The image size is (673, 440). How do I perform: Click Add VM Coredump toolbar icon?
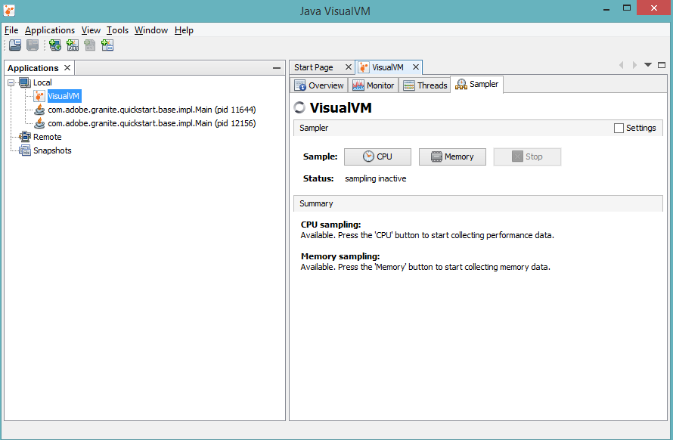(90, 45)
